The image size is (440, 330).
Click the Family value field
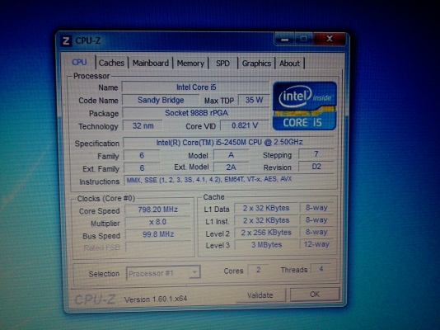142,155
